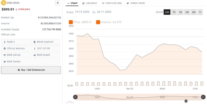Click the BNB coin logo icon
This screenshot has height=104, width=207.
[4, 3]
